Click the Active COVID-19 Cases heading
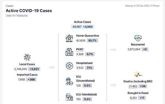165x104 pixels. tap(29, 11)
